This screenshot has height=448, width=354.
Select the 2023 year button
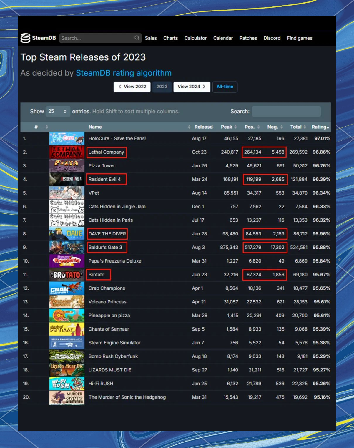coord(162,87)
